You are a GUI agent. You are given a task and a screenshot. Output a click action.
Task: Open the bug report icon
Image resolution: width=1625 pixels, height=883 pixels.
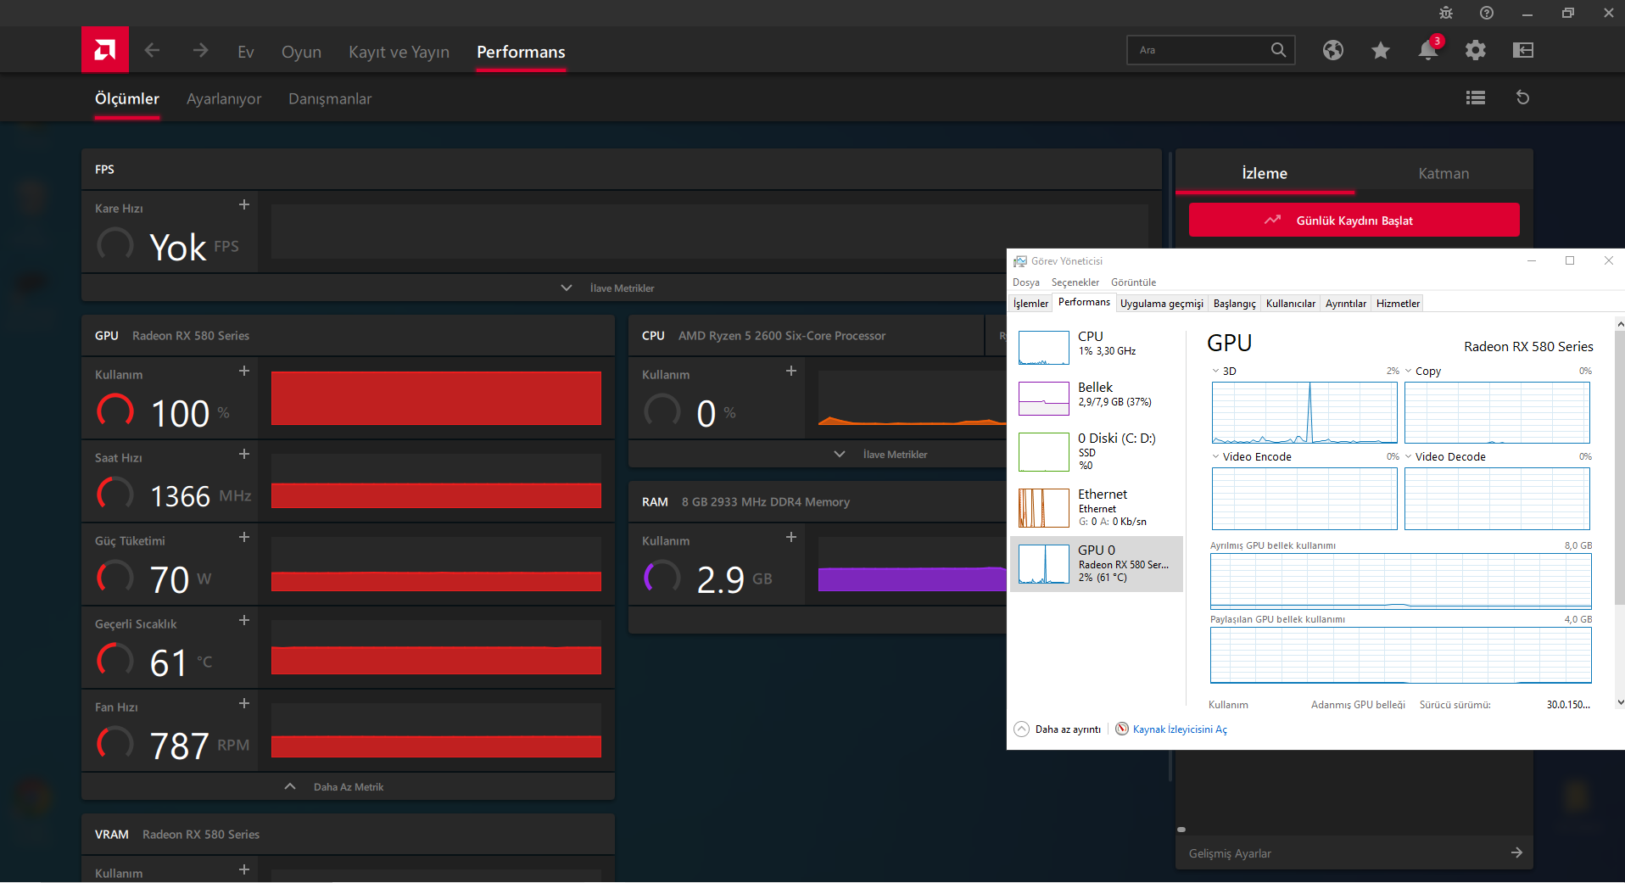(x=1446, y=13)
